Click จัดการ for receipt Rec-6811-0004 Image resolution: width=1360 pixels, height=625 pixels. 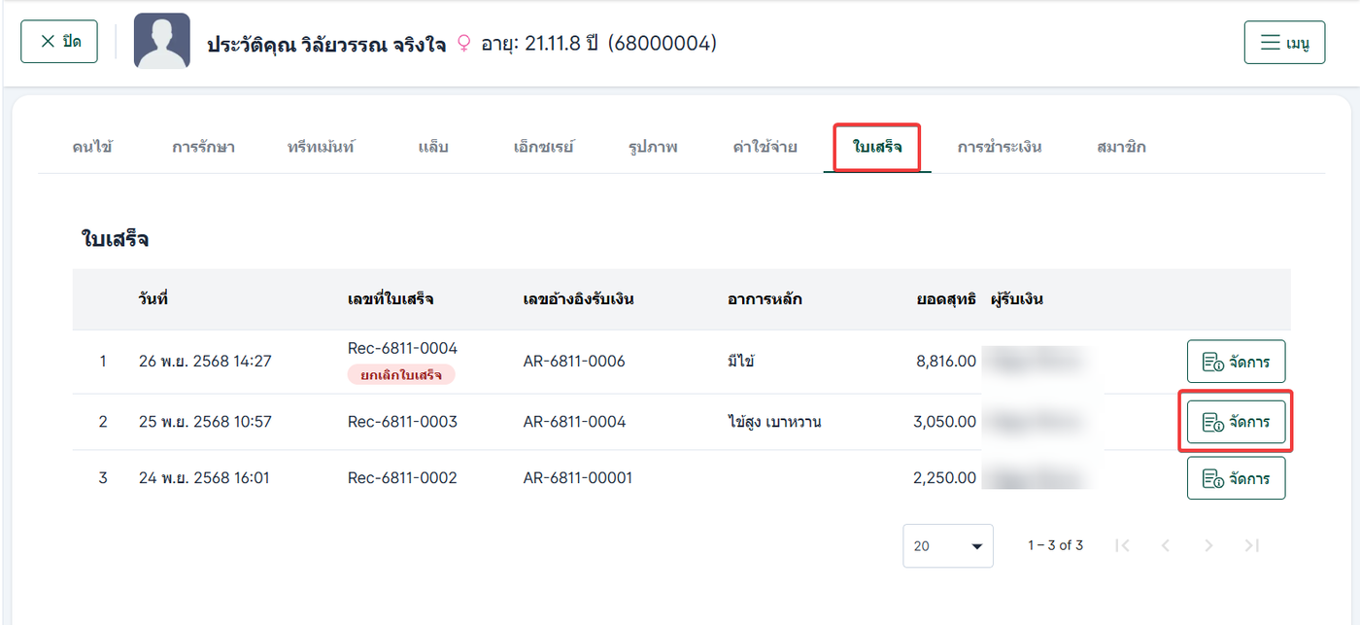coord(1236,362)
